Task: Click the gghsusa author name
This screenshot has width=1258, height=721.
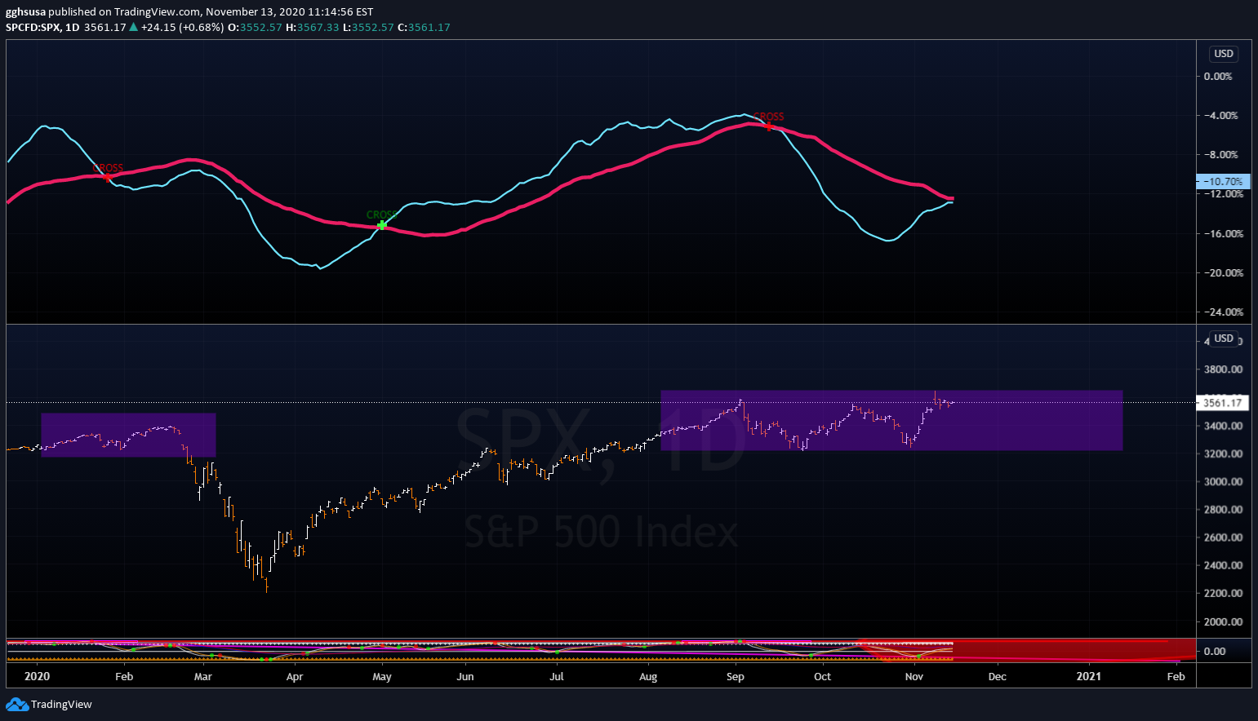Action: 25,11
